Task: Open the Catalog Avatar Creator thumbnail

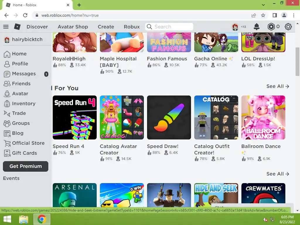Action: (x=122, y=117)
